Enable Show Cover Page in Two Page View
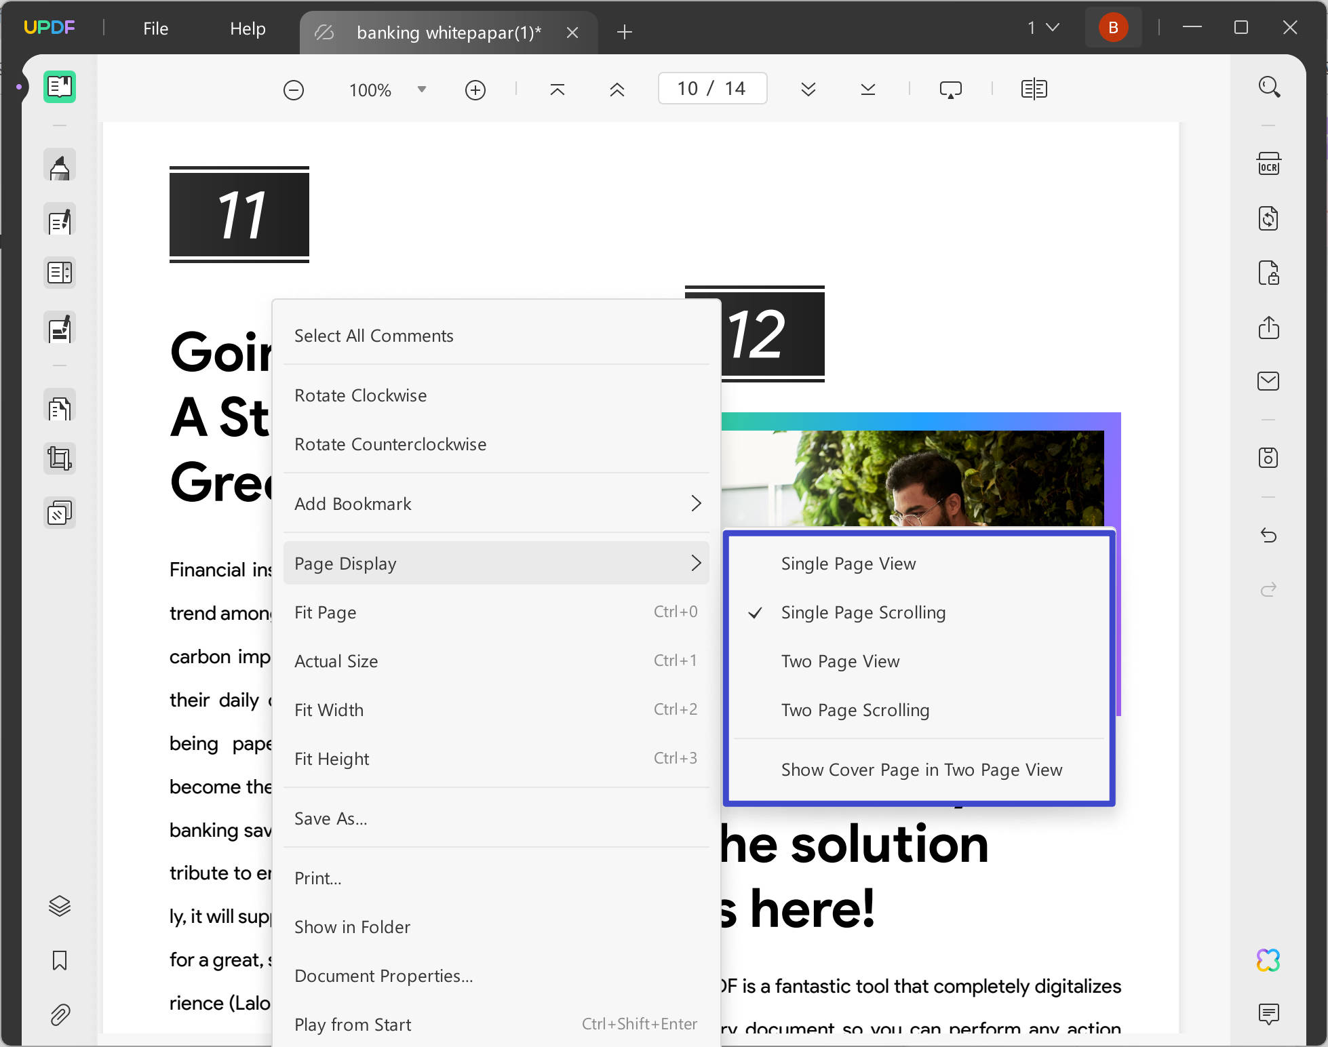Viewport: 1328px width, 1047px height. tap(920, 770)
